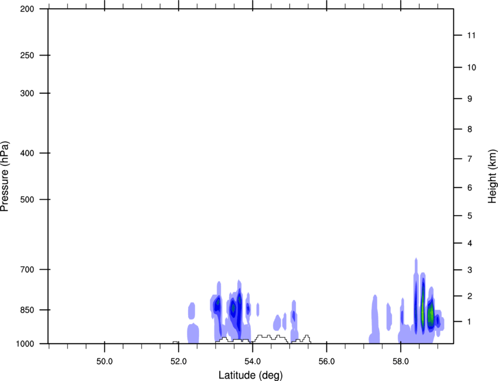Click the 4 km height label
The image size is (498, 381).
(470, 243)
